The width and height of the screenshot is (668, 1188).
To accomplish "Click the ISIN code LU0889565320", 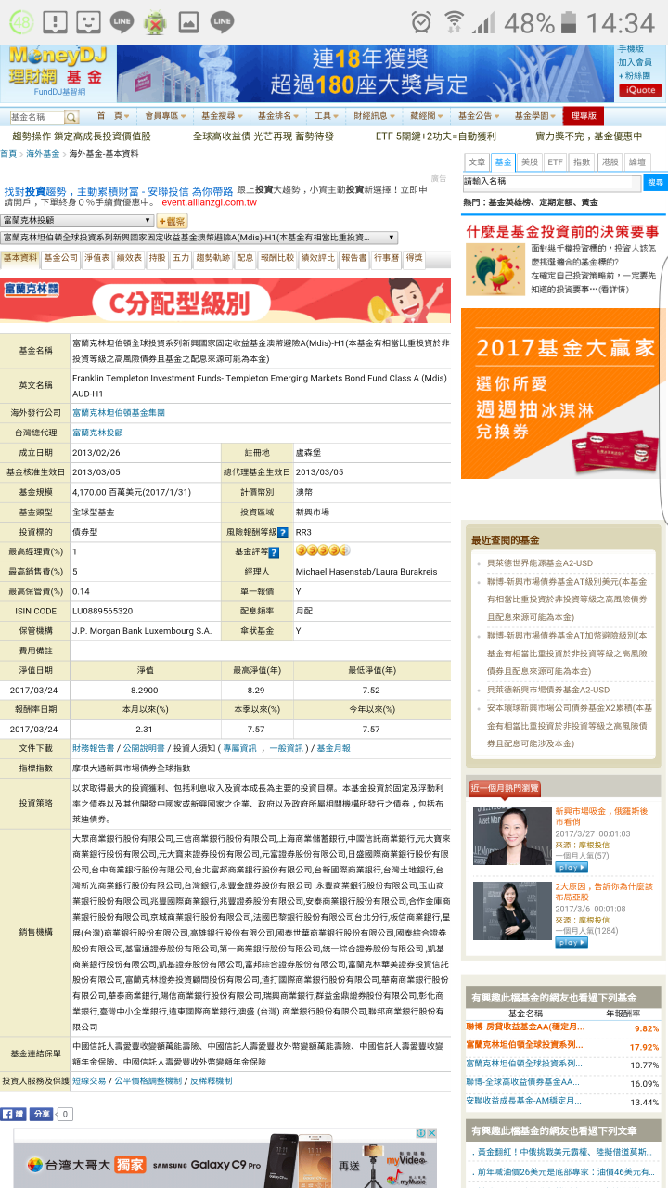I will point(102,611).
